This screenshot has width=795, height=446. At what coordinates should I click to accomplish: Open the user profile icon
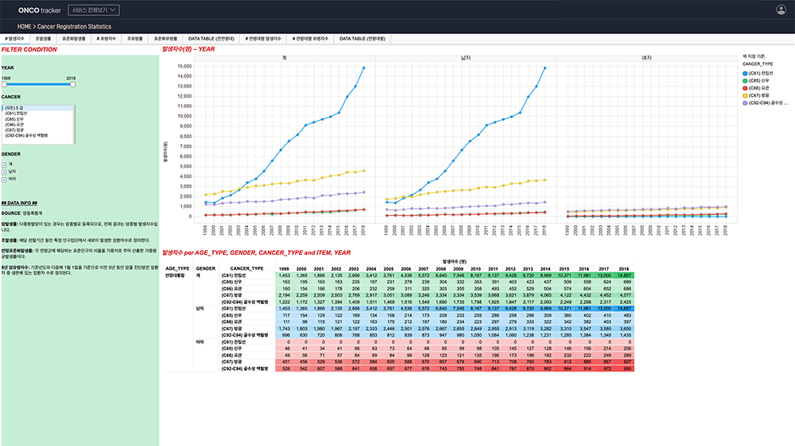pyautogui.click(x=781, y=10)
